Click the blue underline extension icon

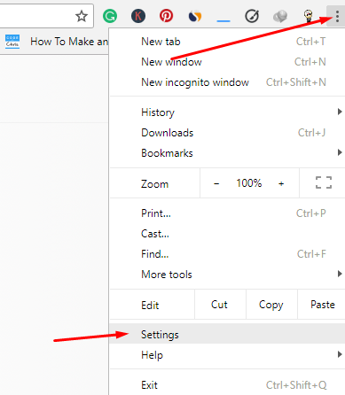point(223,20)
